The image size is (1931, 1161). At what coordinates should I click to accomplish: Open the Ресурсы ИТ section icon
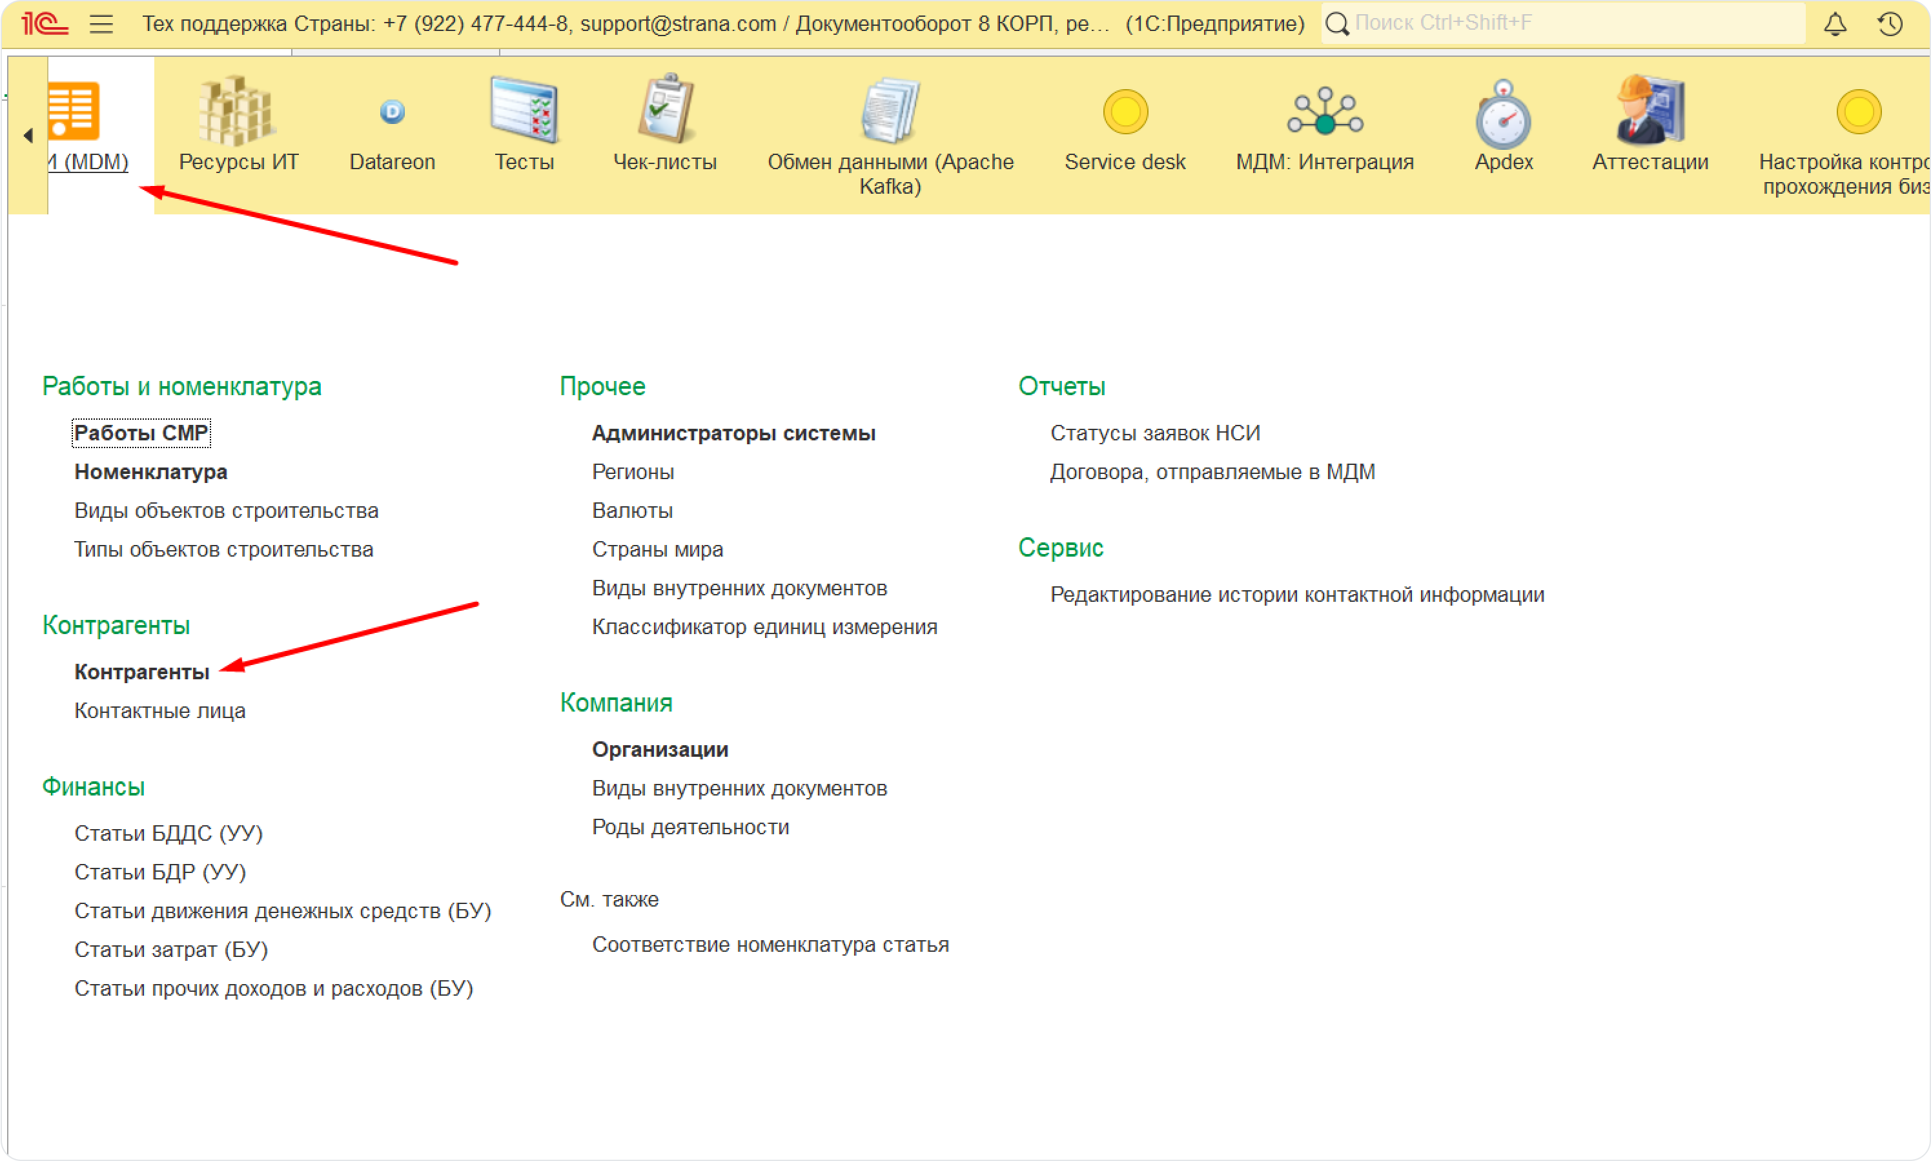(237, 112)
